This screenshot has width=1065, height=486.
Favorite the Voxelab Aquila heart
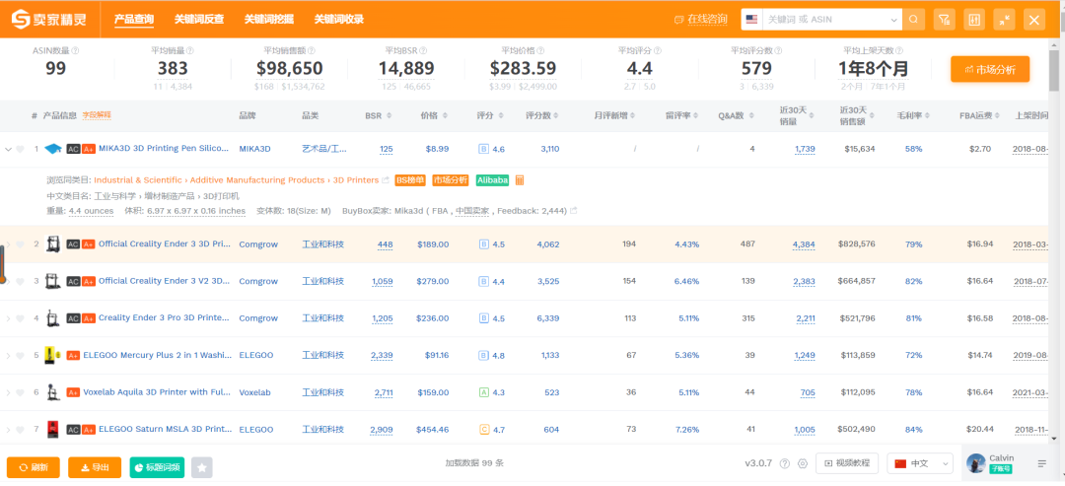click(21, 392)
